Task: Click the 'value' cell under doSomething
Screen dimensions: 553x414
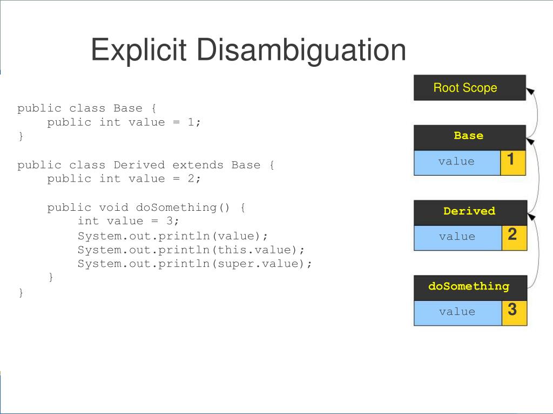Action: pyautogui.click(x=458, y=313)
